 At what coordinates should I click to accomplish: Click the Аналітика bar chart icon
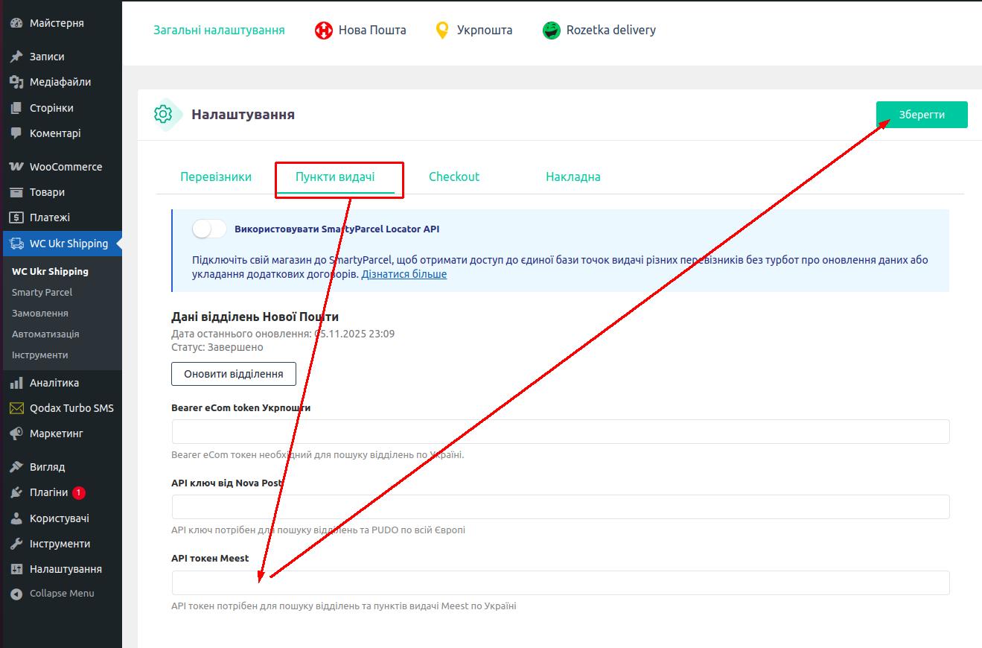click(16, 383)
